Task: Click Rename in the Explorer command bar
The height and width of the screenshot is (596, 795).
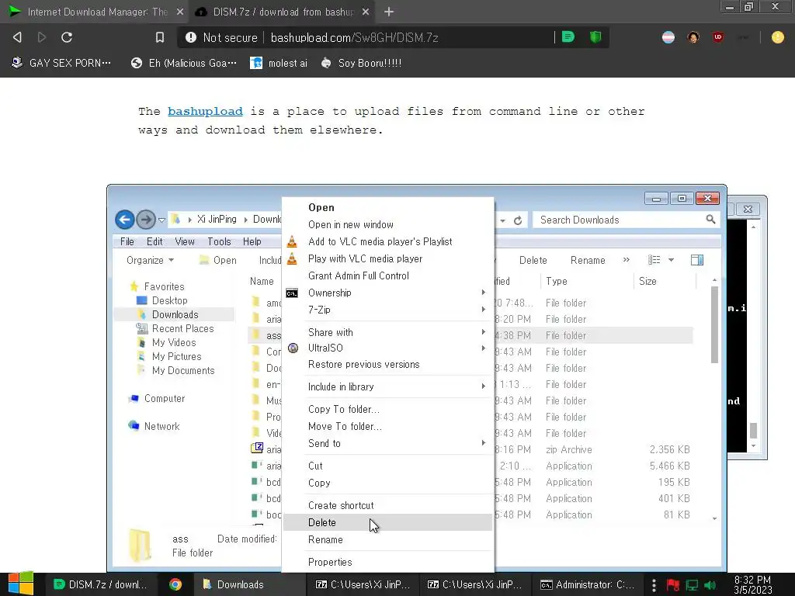Action: [588, 260]
